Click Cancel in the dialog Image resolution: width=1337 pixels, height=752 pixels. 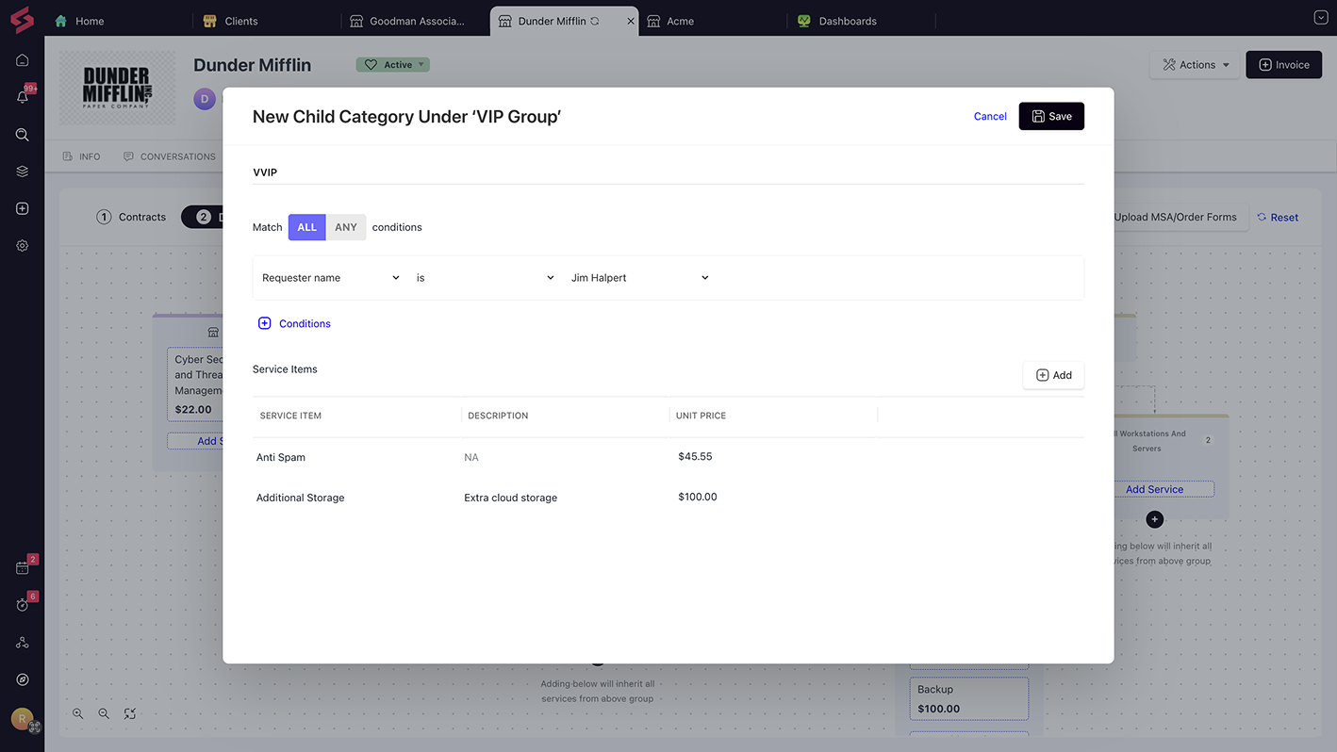[x=990, y=117]
